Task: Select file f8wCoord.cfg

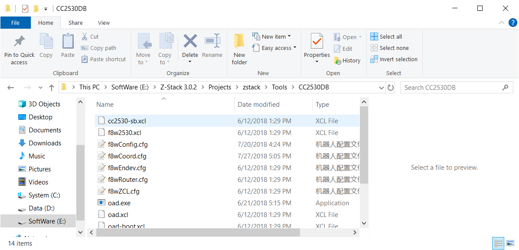Action: click(127, 156)
